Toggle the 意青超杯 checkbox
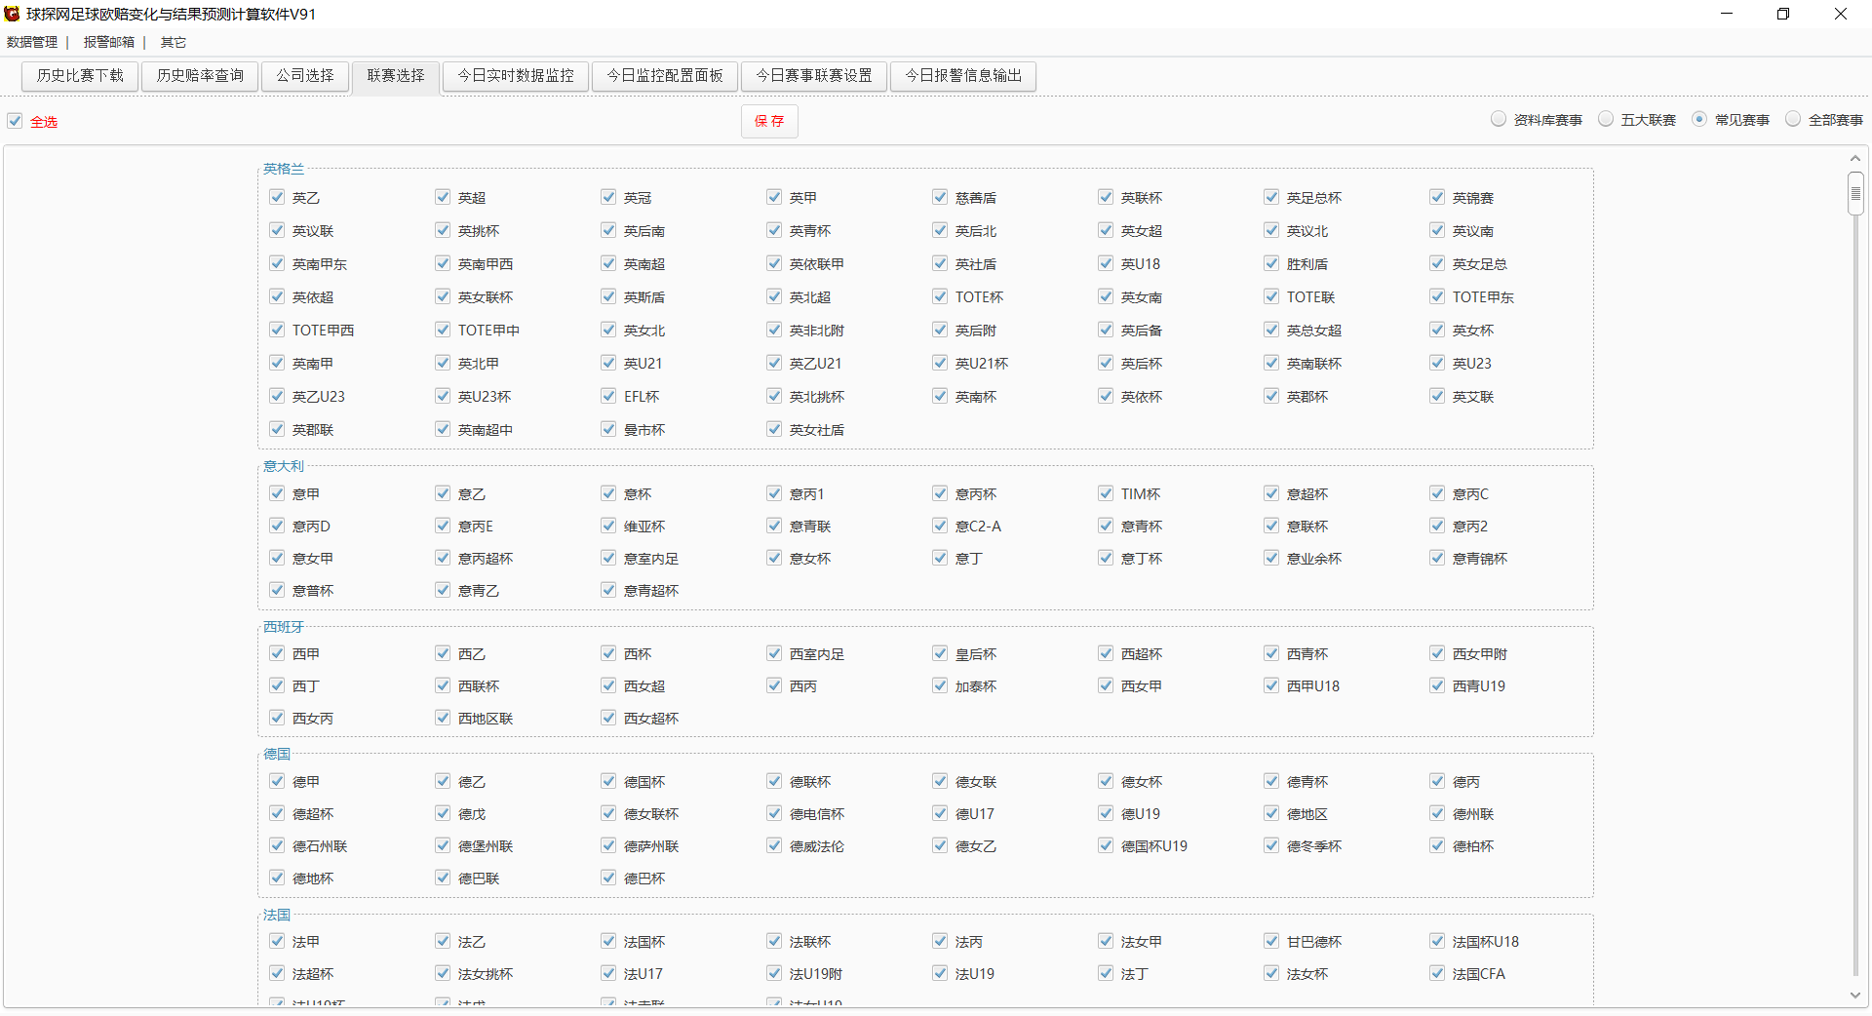This screenshot has width=1872, height=1016. coord(608,590)
